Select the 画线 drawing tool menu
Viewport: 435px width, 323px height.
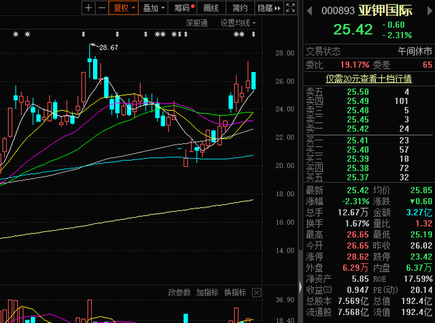211,7
